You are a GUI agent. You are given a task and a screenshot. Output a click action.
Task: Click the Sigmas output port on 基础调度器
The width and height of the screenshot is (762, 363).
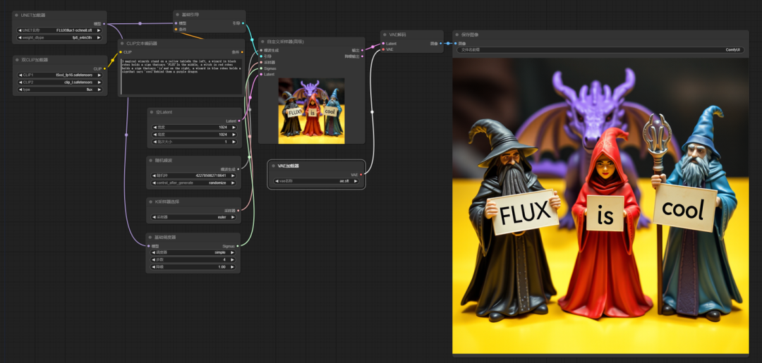(x=238, y=246)
